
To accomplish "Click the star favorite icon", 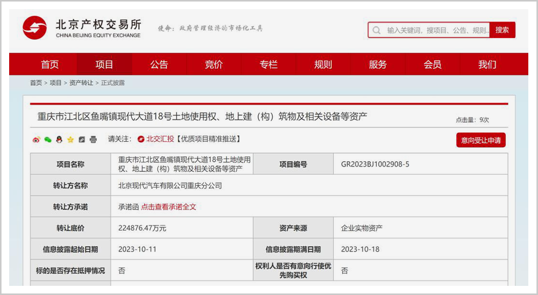I will pos(70,140).
